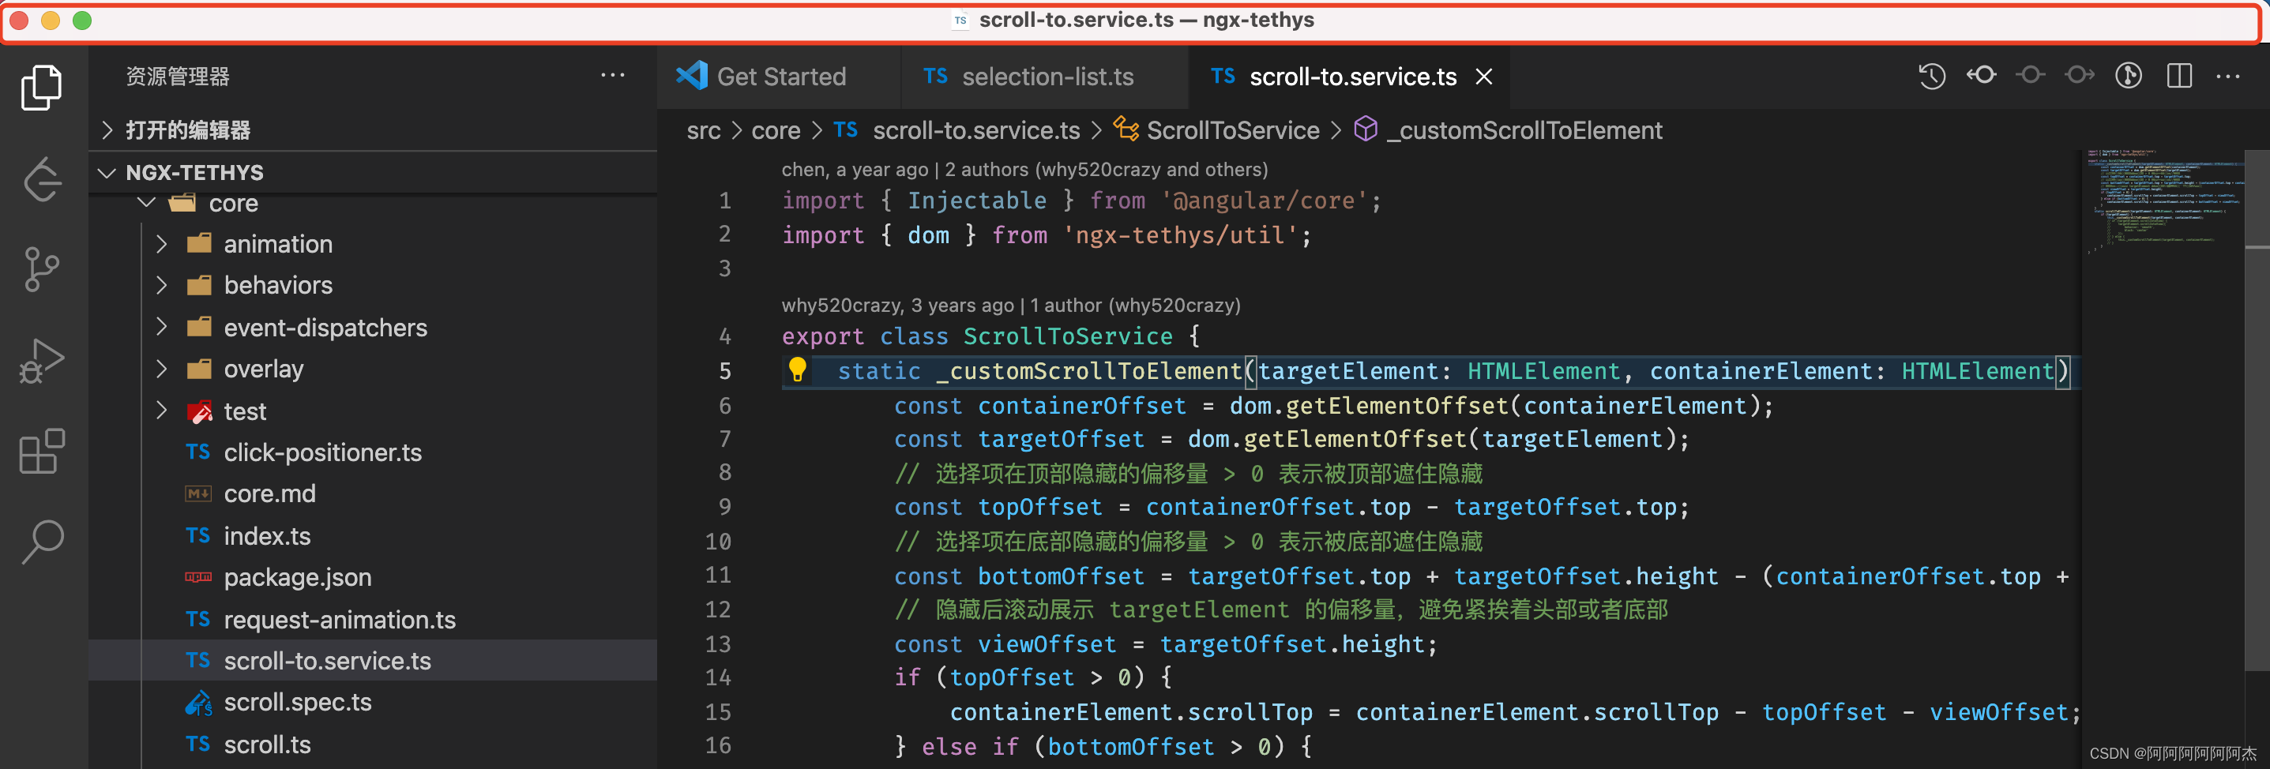2270x769 pixels.
Task: Click 'Injectable' on line 1
Action: tap(977, 201)
